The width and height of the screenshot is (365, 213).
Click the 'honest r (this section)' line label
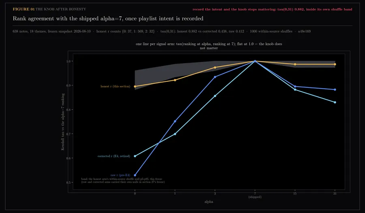coord(115,87)
